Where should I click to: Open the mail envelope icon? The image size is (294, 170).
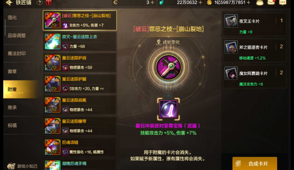coord(271,2)
